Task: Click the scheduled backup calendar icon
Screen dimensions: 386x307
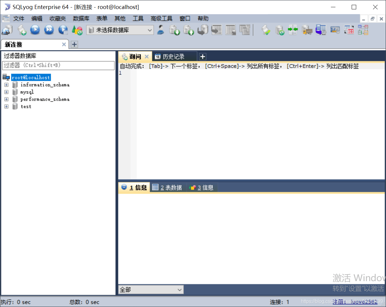Action: tap(321, 30)
